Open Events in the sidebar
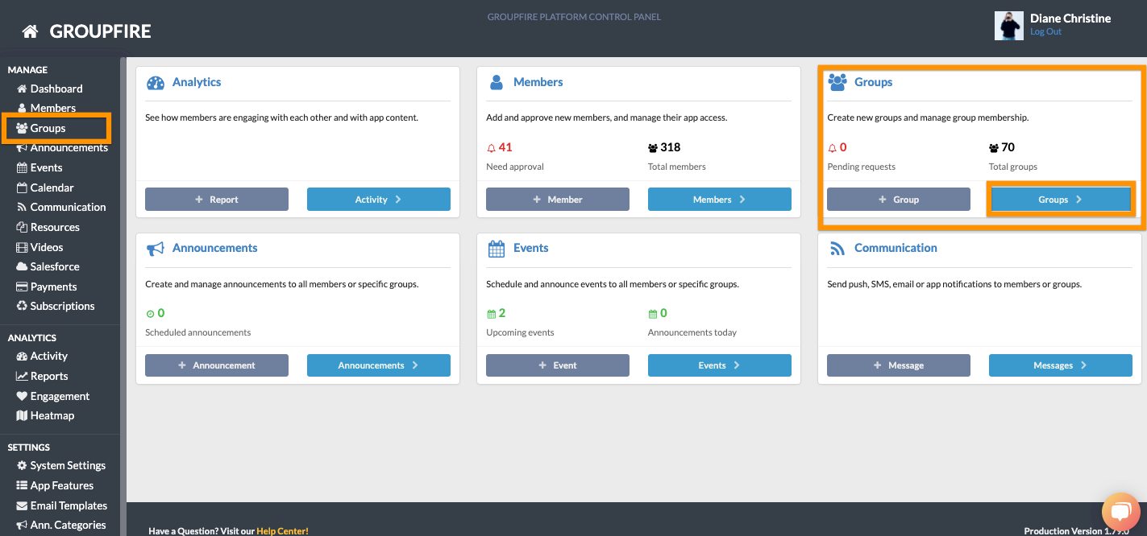The height and width of the screenshot is (536, 1147). click(x=39, y=167)
